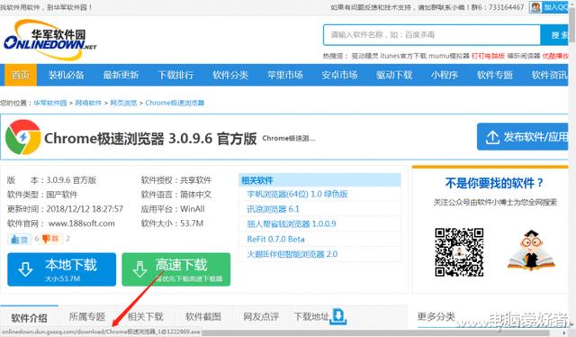
Task: Click hot search term 福昕阅读器
Action: [524, 56]
